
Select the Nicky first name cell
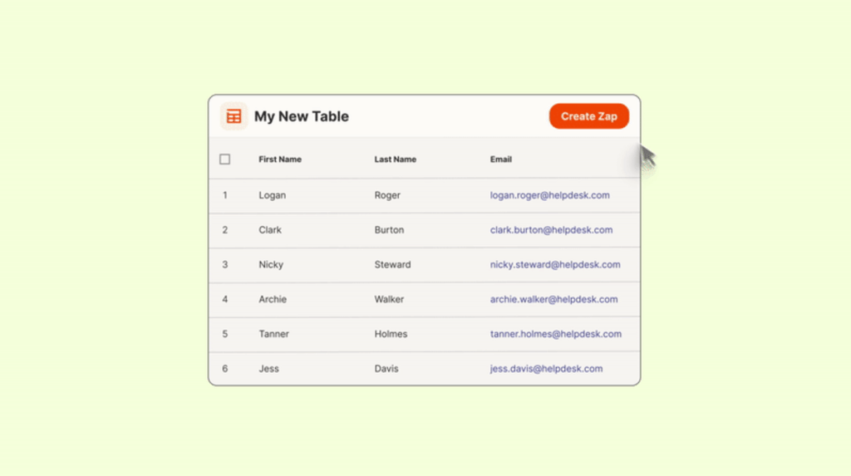pos(270,265)
